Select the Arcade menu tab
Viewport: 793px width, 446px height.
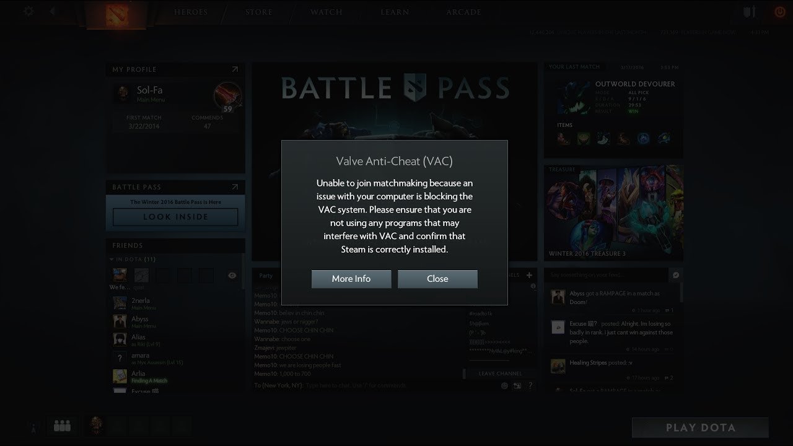[x=464, y=12]
